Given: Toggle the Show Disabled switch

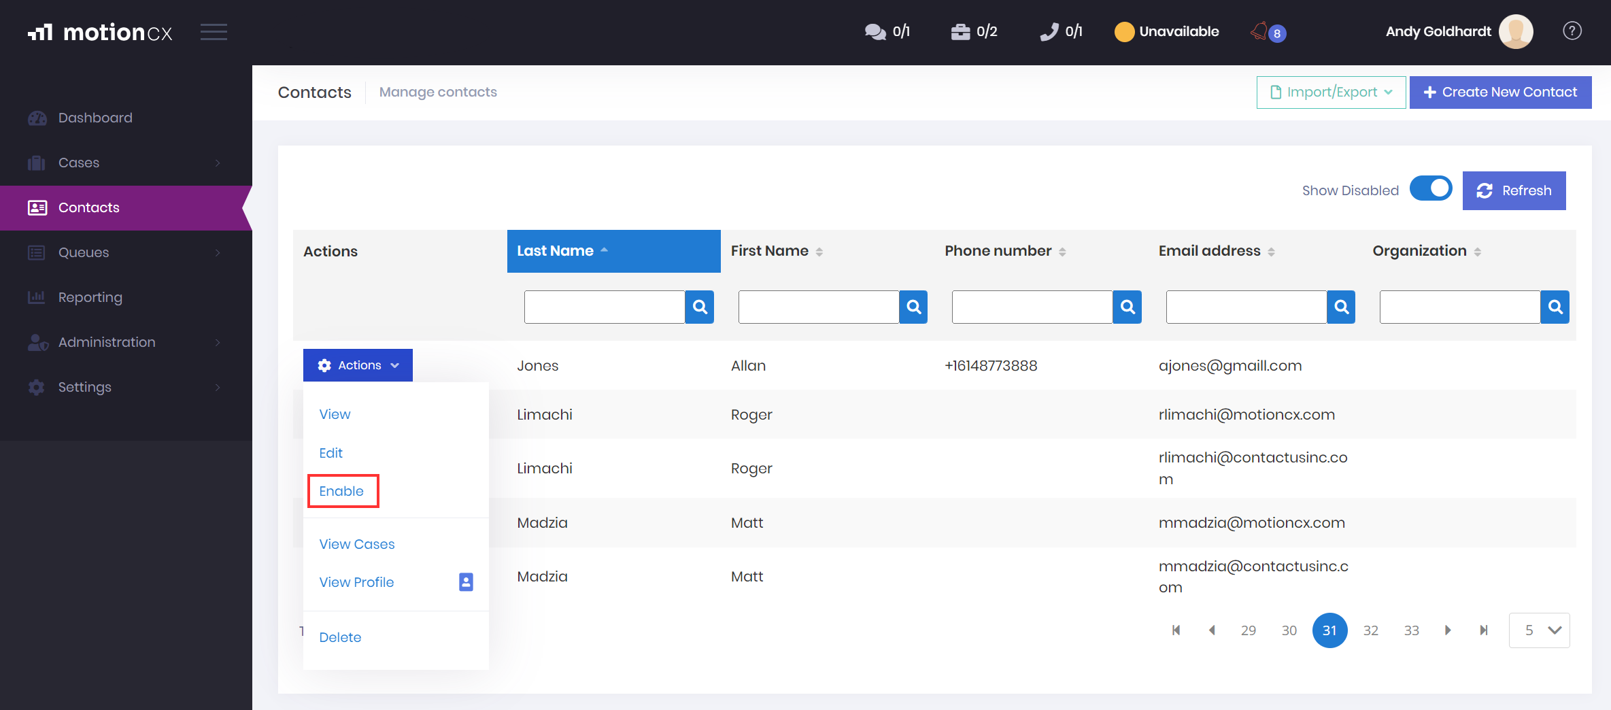Looking at the screenshot, I should click(1431, 189).
